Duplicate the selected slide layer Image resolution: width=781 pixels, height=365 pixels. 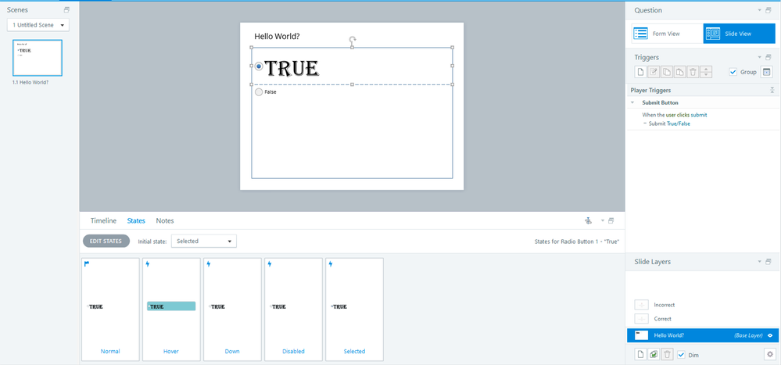tap(654, 354)
